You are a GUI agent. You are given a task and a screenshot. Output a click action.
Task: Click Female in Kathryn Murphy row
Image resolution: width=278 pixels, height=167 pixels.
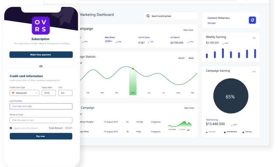[x=140, y=122]
